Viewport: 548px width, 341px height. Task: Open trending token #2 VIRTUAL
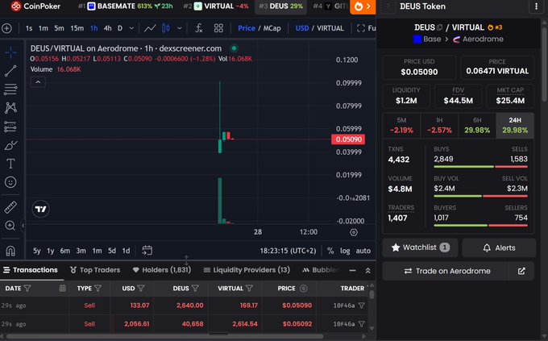point(216,6)
